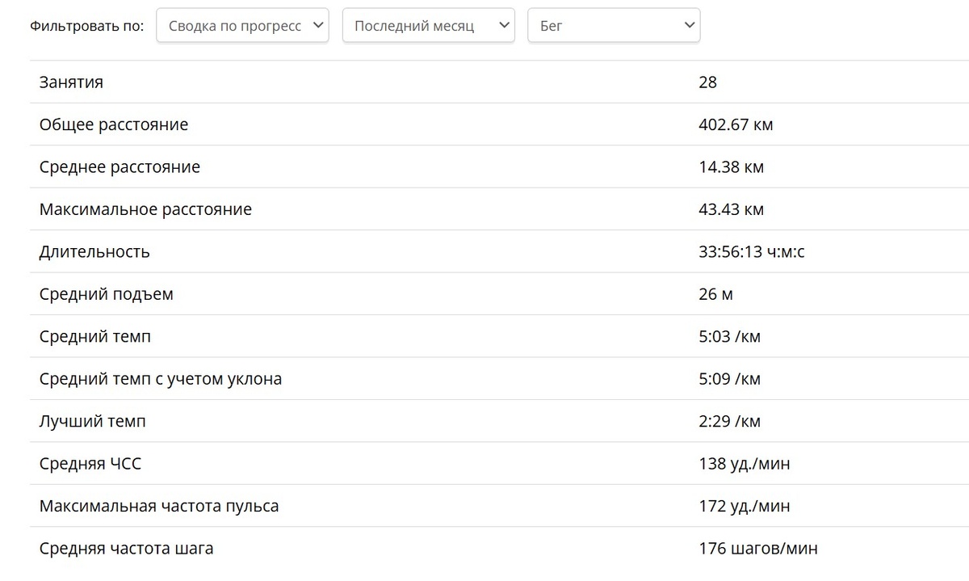This screenshot has height=581, width=969.
Task: Click the 33:56:13 duration value
Action: click(x=751, y=251)
